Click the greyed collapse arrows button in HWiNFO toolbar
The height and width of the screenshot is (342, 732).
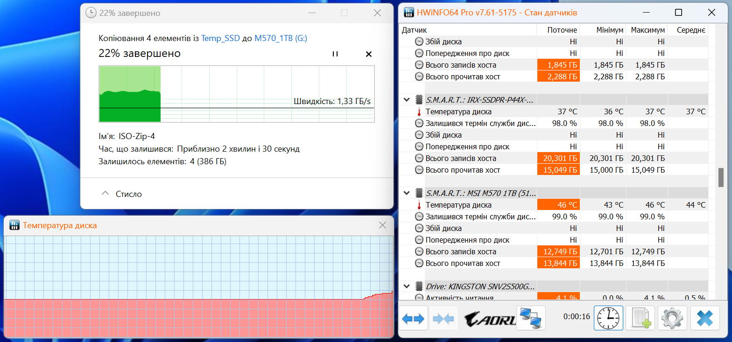point(443,318)
